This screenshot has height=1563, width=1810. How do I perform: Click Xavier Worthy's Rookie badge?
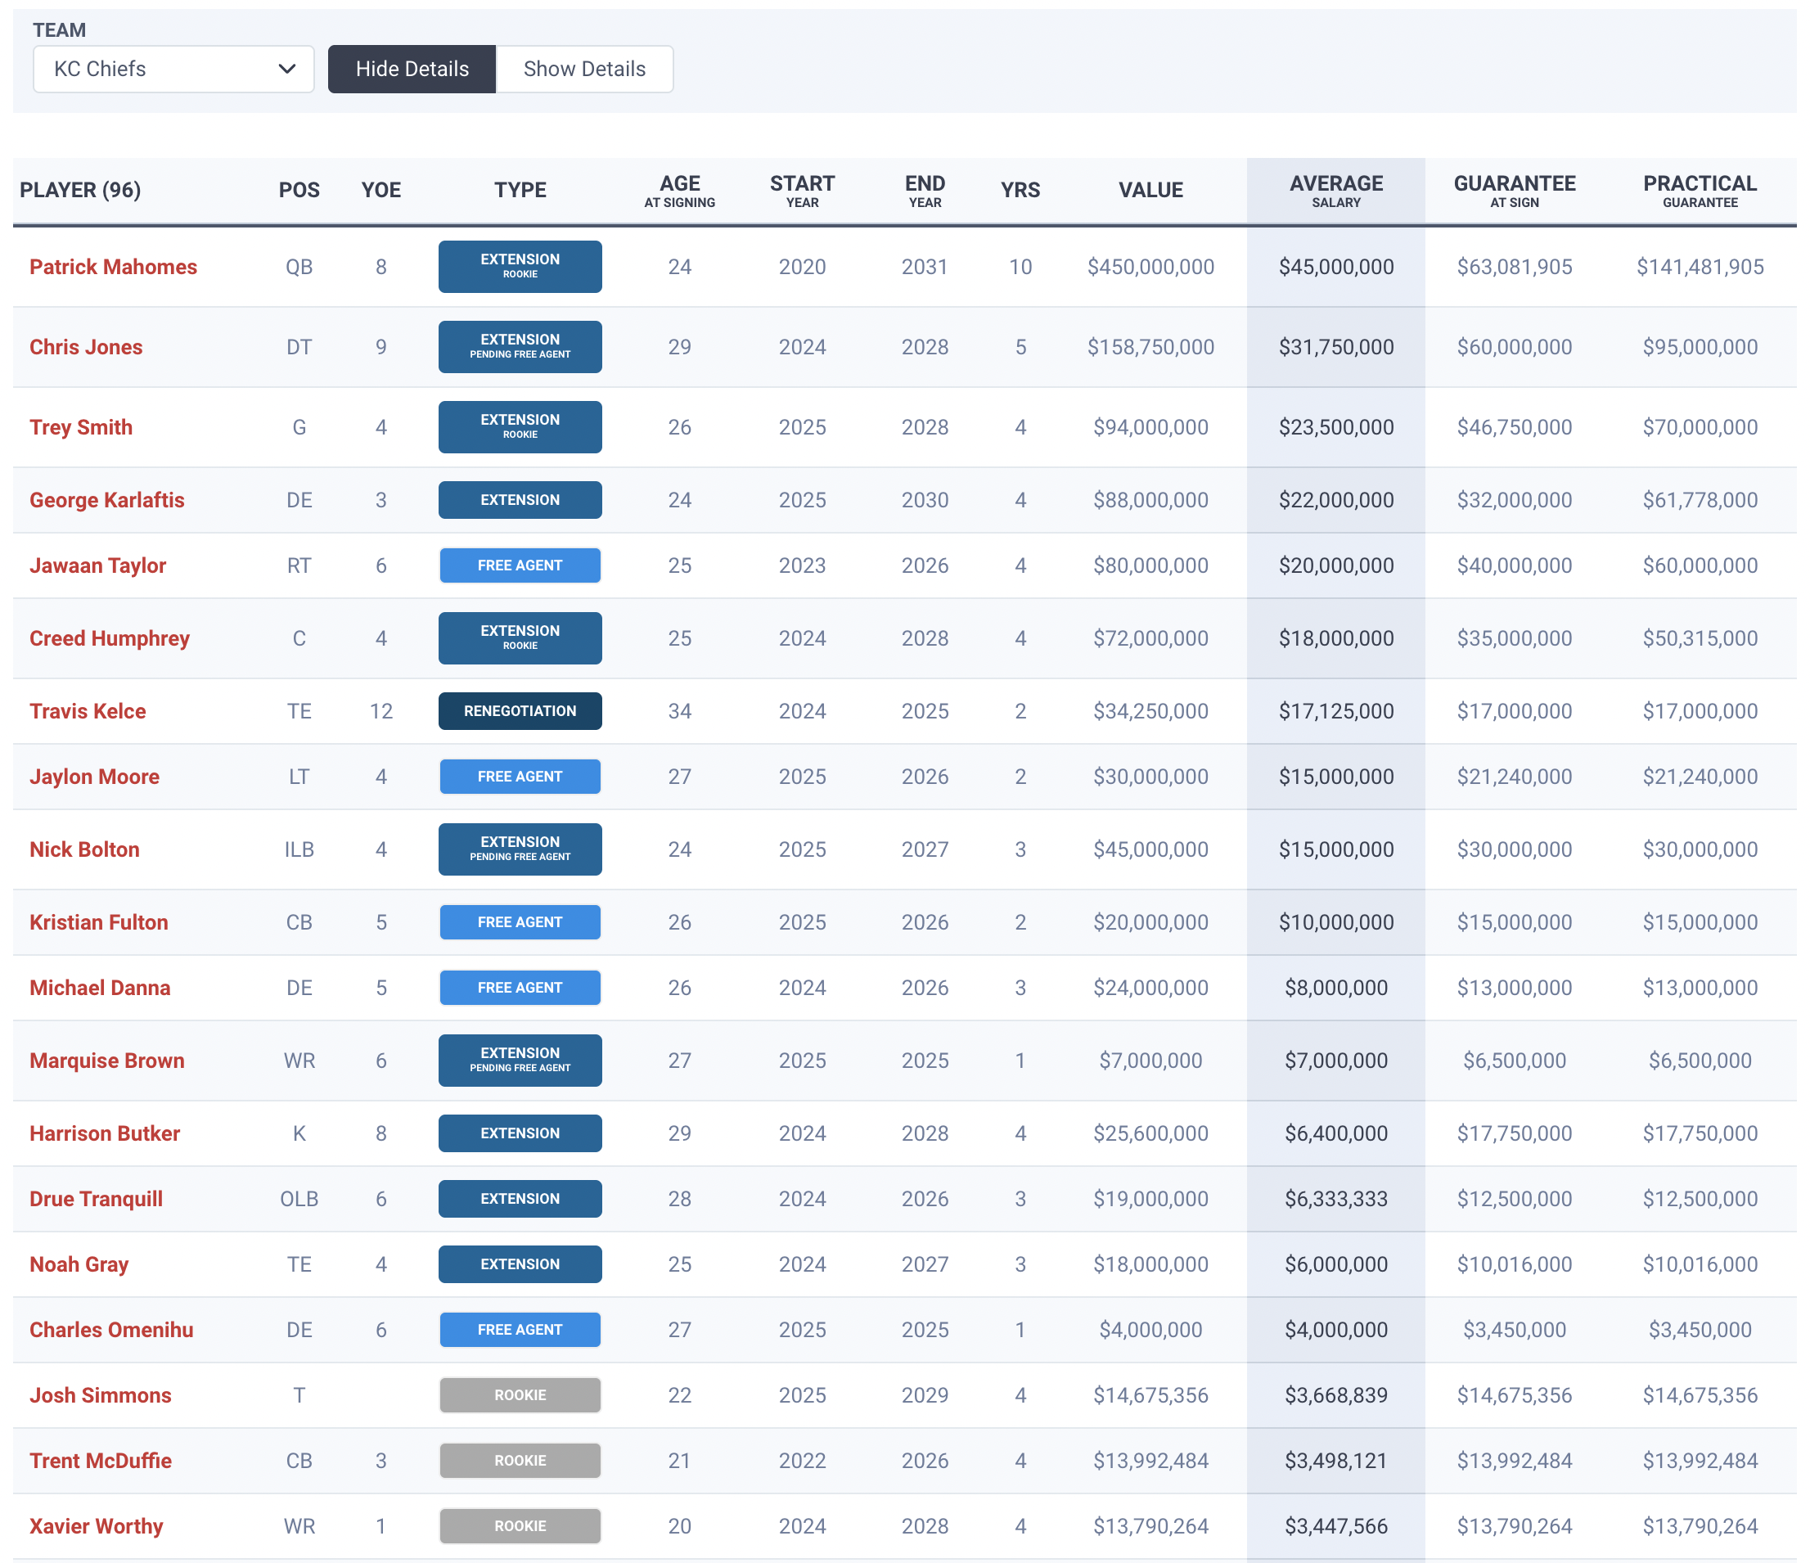point(520,1526)
